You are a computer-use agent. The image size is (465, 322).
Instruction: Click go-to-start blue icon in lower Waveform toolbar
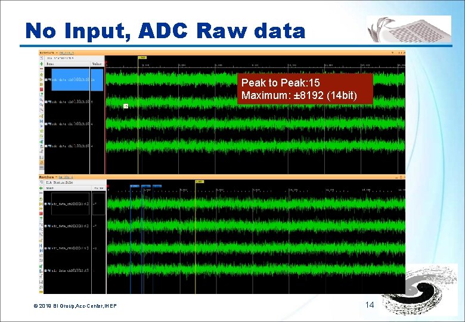tap(41, 246)
